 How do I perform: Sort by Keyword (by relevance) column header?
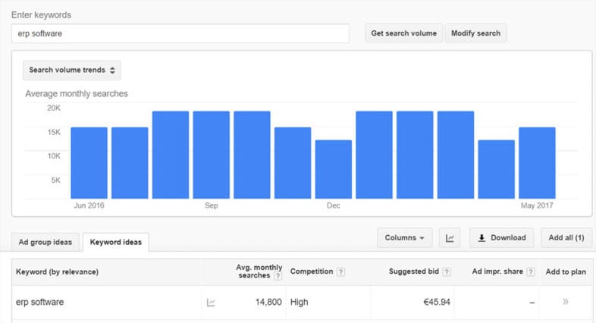pyautogui.click(x=58, y=271)
